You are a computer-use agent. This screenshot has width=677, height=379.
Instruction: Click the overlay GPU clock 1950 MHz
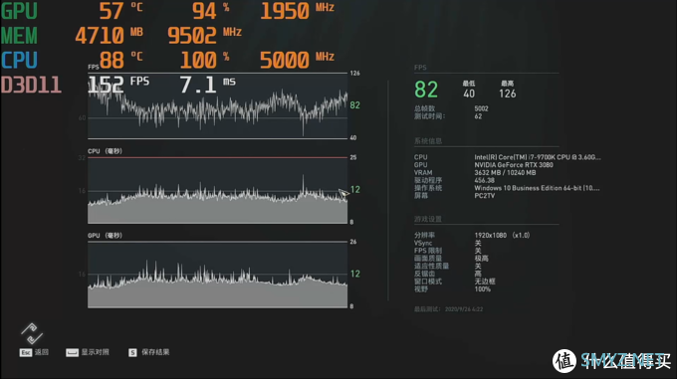point(298,11)
